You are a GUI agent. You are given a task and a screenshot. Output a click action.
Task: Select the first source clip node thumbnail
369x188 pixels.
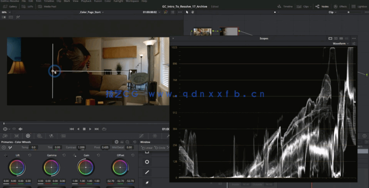click(202, 31)
